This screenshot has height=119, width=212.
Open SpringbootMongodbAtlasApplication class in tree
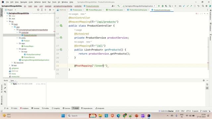(x=35, y=60)
